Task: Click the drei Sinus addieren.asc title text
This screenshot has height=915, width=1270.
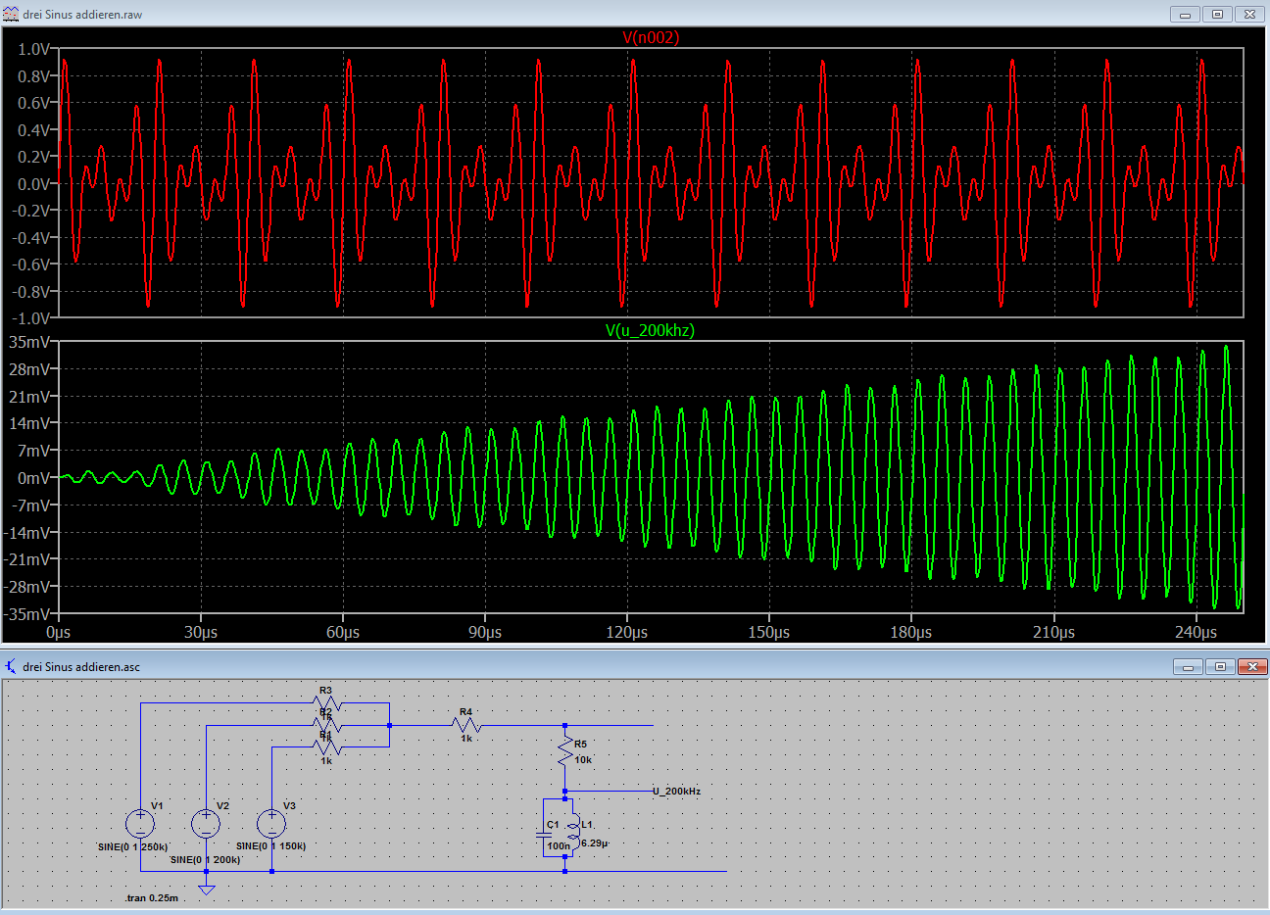Action: coord(81,666)
